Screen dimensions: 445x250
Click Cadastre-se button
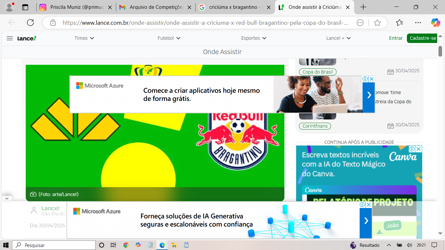tap(423, 38)
